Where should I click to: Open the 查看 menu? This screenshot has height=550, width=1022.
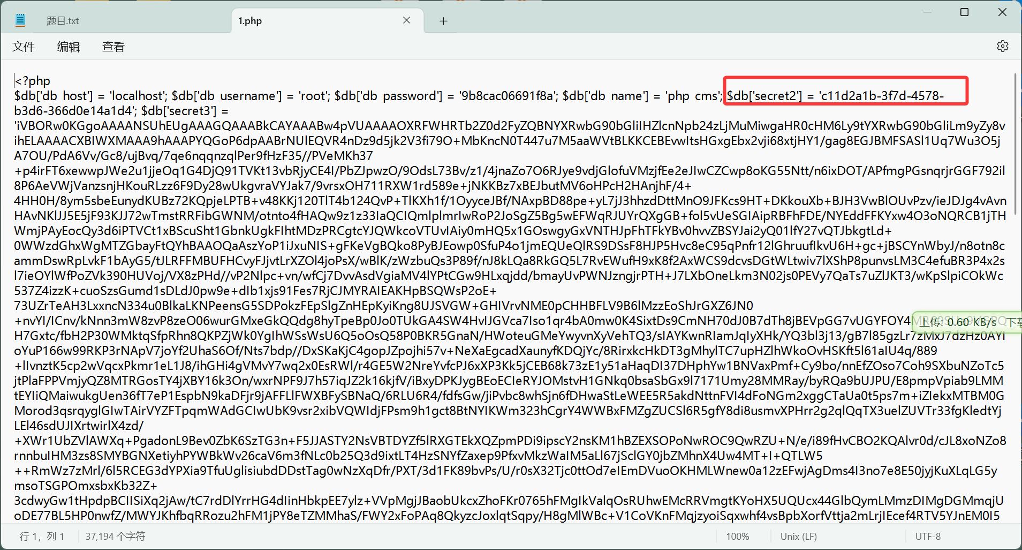coord(113,47)
